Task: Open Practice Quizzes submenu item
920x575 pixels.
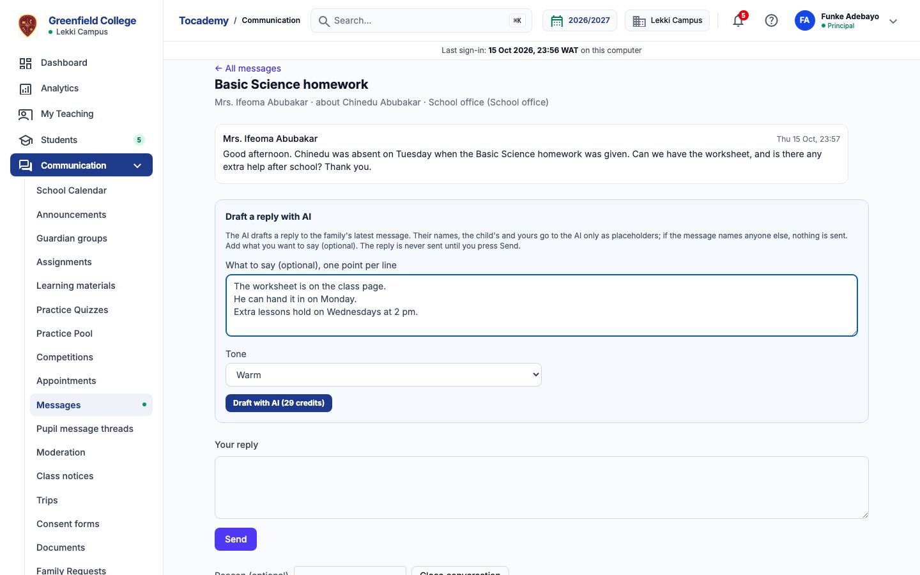Action: click(91, 310)
